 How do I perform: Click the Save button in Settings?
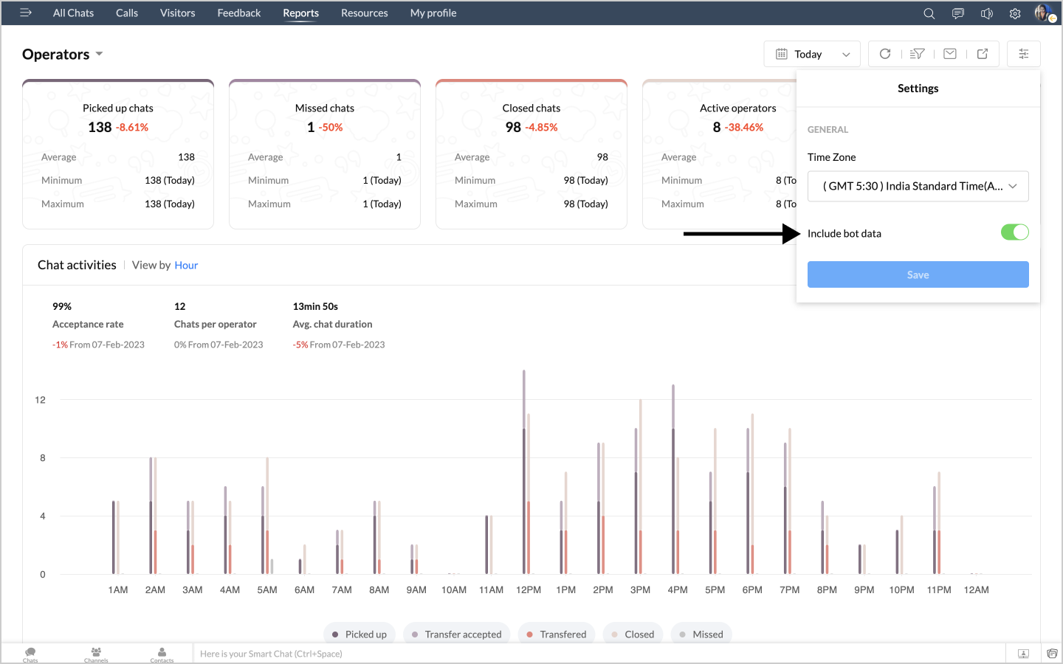coord(918,274)
